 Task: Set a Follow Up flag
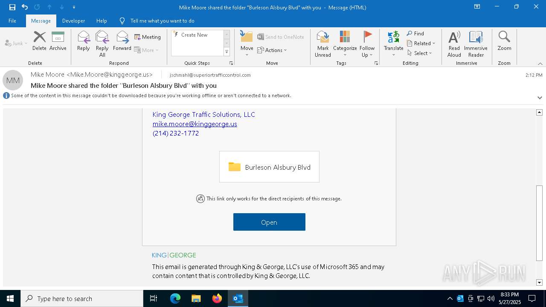click(367, 43)
